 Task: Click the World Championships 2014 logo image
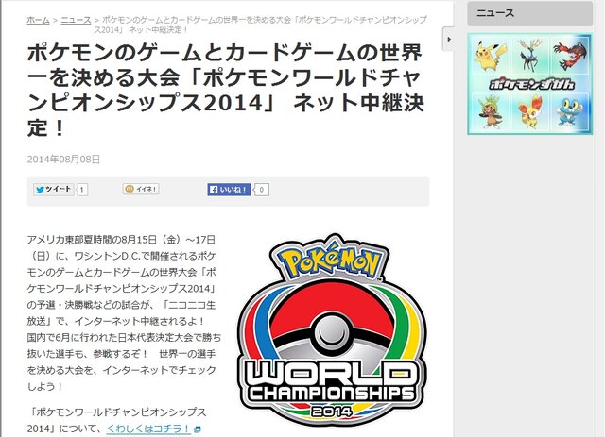(x=332, y=330)
